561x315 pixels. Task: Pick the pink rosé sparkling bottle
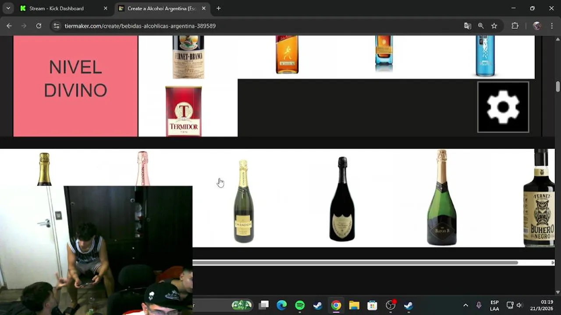142,168
